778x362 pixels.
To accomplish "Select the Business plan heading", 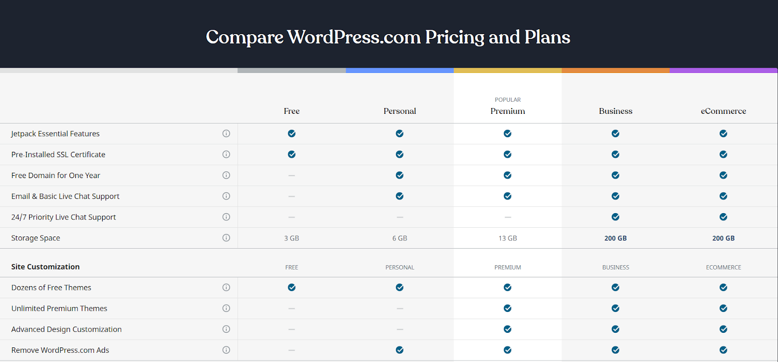I will pyautogui.click(x=616, y=111).
